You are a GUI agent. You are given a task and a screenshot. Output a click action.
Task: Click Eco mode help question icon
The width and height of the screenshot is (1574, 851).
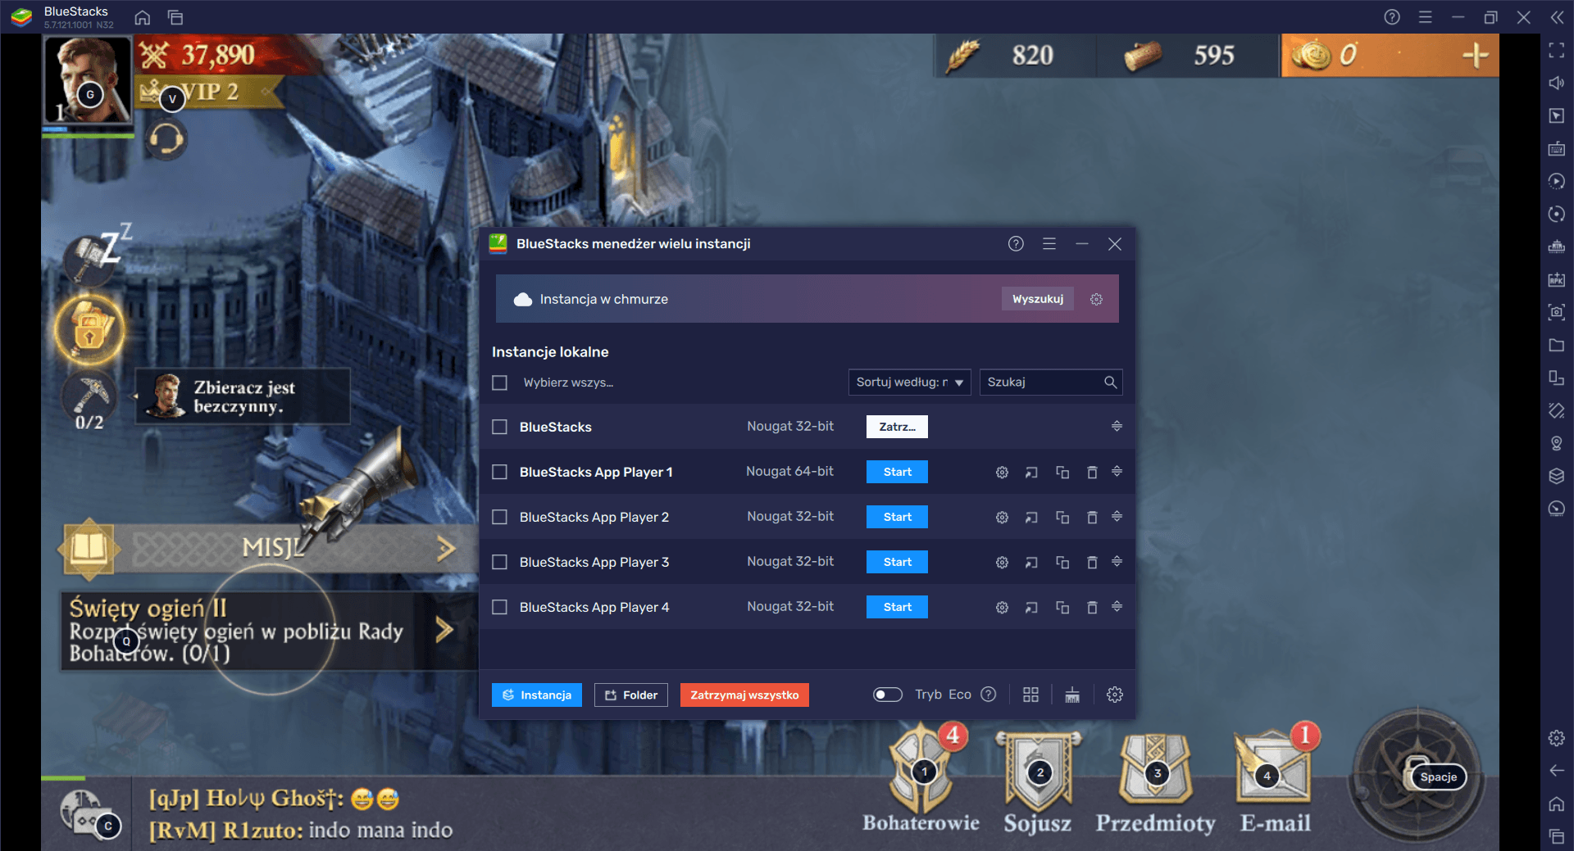989,695
